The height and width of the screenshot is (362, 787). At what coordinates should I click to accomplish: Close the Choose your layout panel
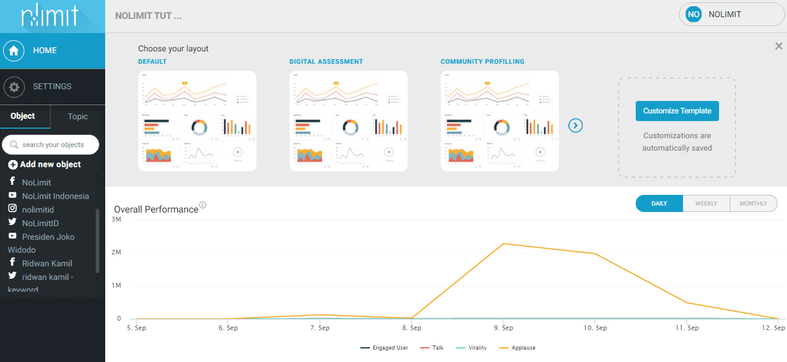click(x=779, y=46)
